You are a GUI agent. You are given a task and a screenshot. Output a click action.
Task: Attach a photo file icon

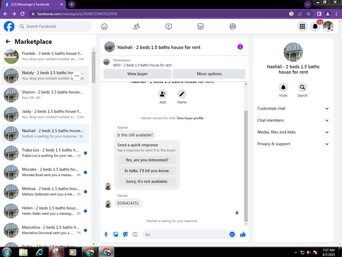(116, 234)
